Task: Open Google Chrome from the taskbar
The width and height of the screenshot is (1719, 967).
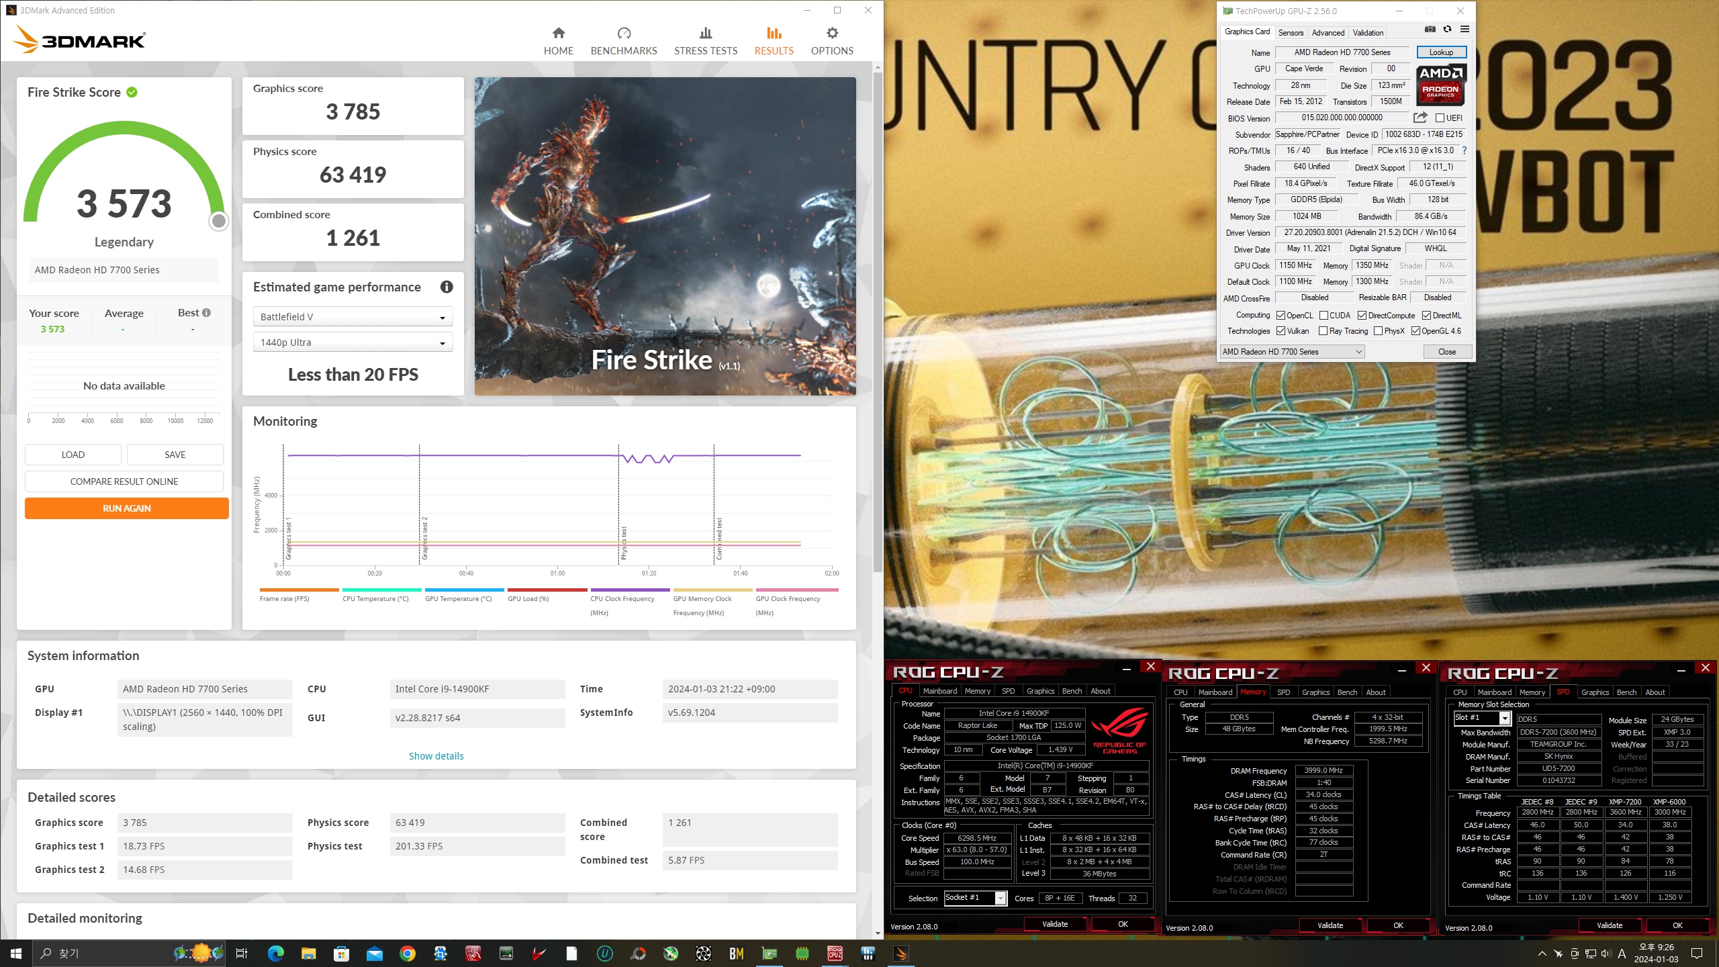Action: click(x=408, y=953)
